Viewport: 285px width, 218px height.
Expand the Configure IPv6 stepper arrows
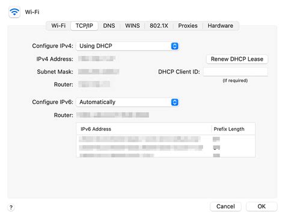click(x=174, y=102)
